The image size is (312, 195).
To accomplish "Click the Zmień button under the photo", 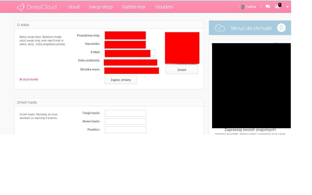I will (x=182, y=70).
